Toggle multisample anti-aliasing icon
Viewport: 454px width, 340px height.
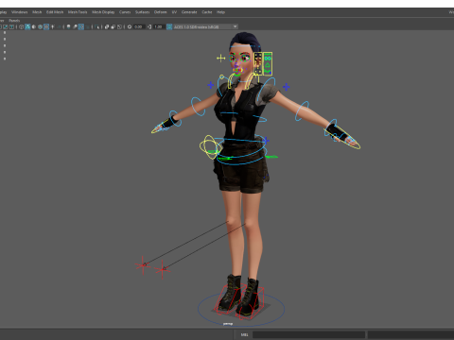(81, 26)
